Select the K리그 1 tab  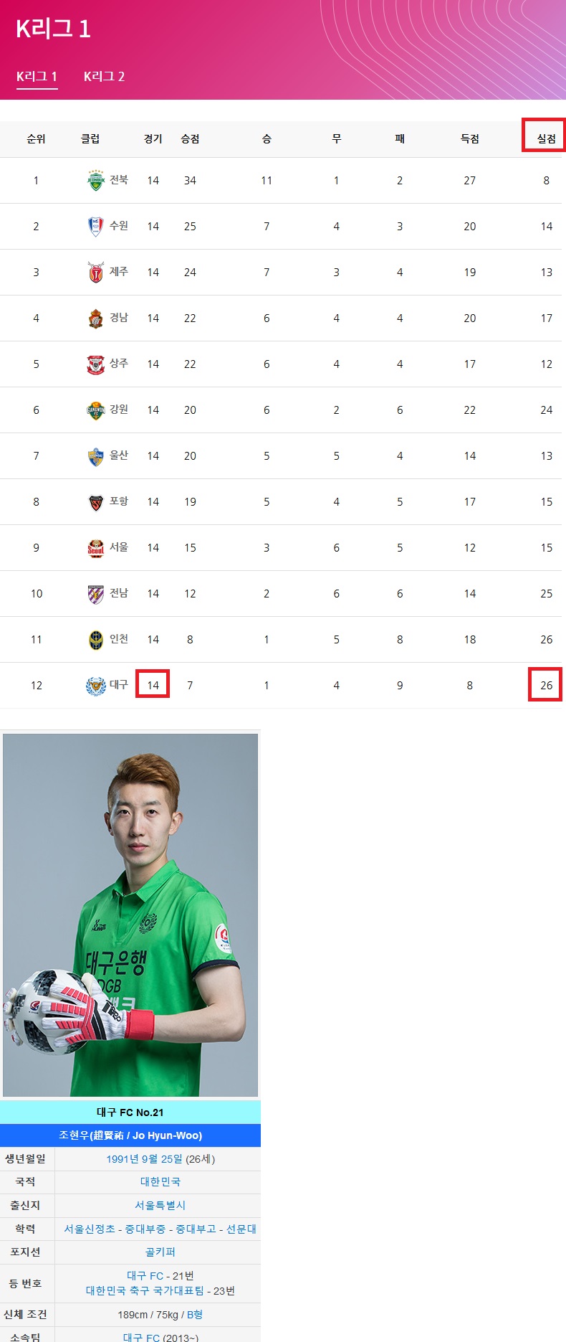click(x=37, y=77)
